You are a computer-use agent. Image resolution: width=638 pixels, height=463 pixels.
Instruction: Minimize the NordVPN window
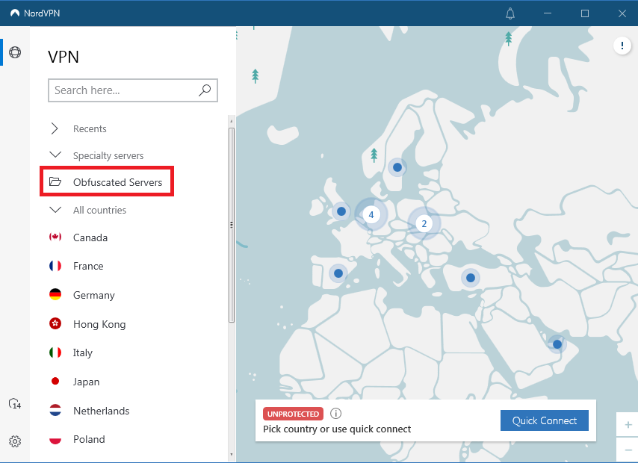point(548,13)
